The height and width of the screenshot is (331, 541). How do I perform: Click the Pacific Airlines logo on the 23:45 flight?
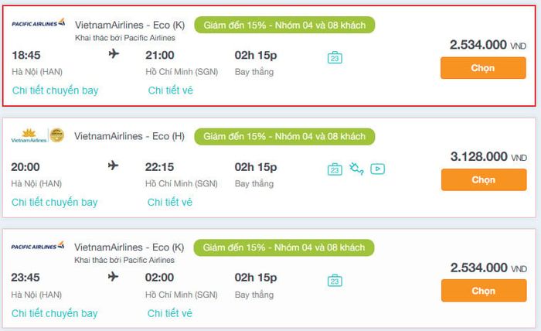click(38, 246)
